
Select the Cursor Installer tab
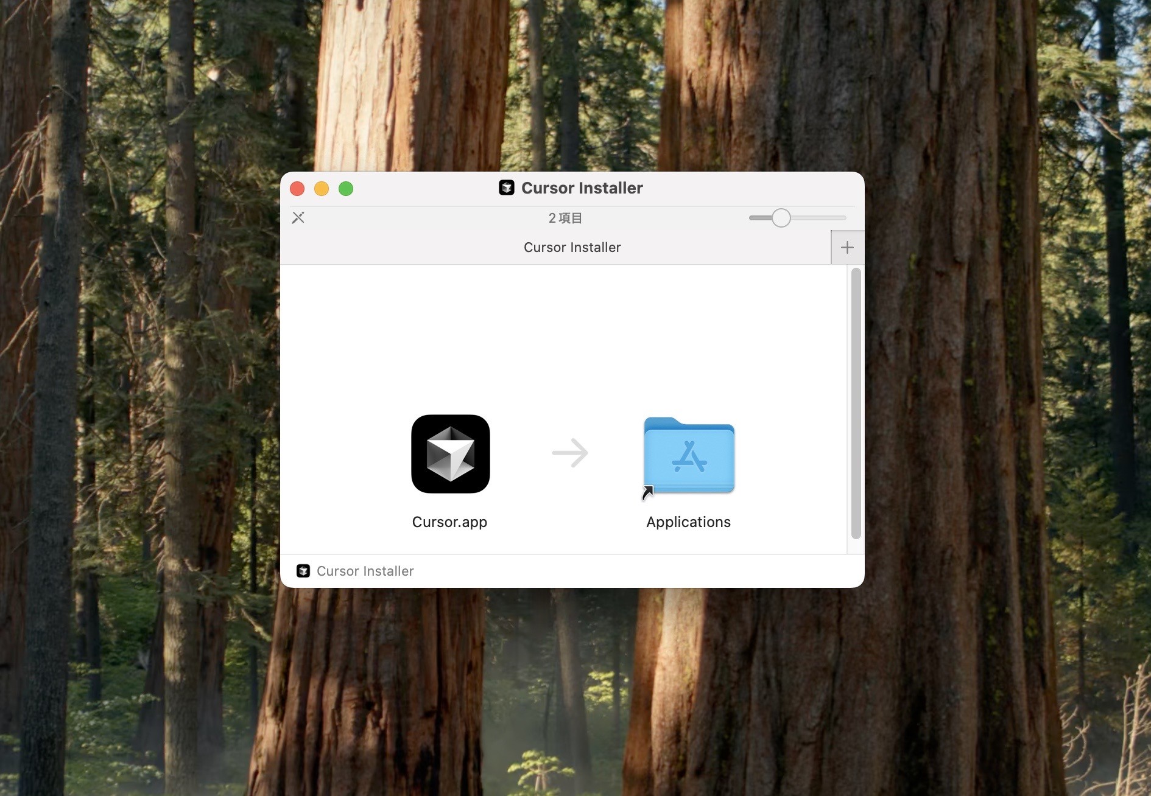[x=555, y=248]
